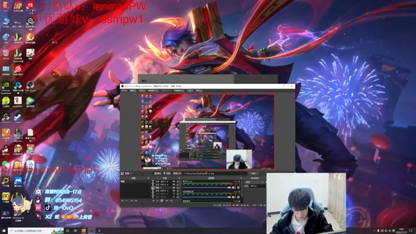Toggle visibility of last 文本 (GDI+) source
416x234 pixels.
pos(174,197)
